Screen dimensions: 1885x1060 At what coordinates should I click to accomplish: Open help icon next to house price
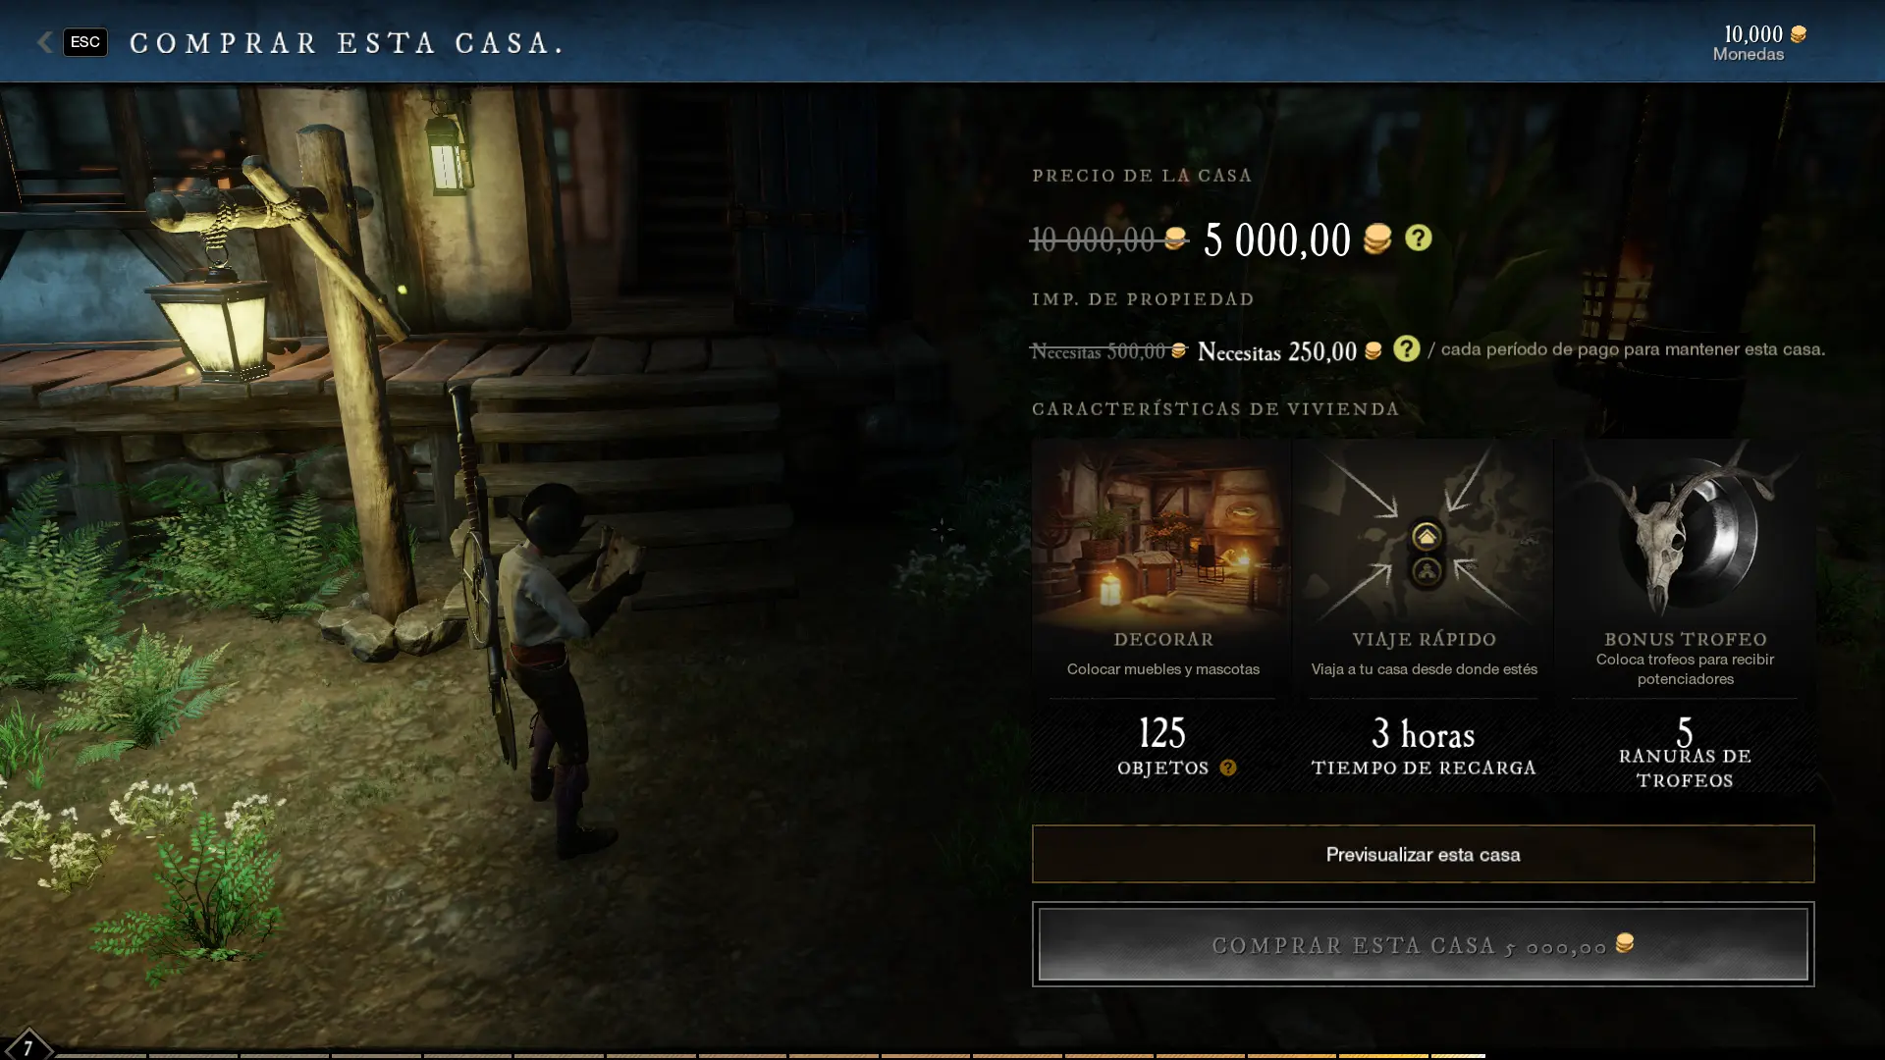click(1418, 238)
